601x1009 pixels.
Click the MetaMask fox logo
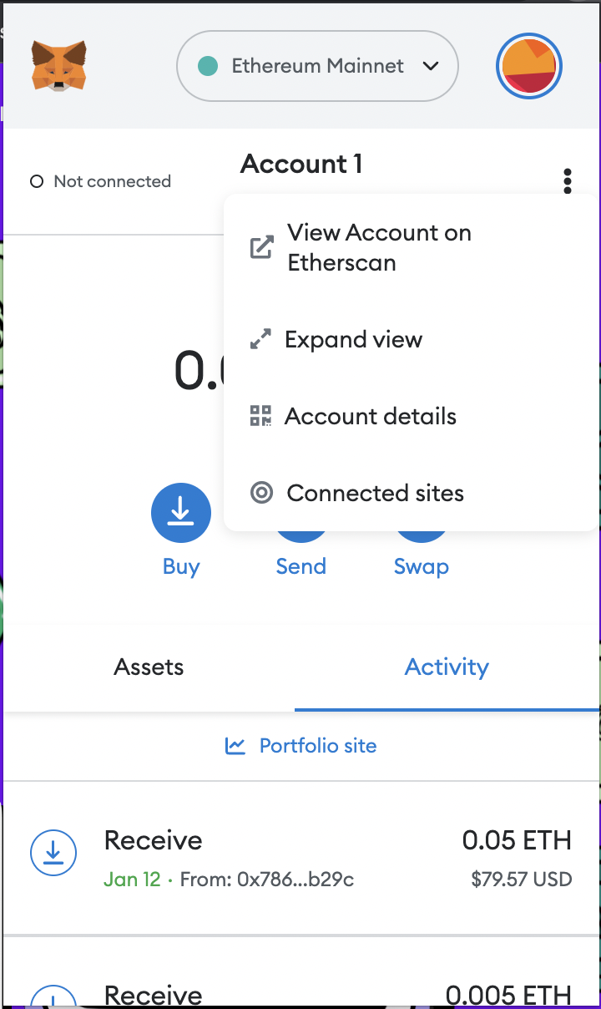pos(59,66)
